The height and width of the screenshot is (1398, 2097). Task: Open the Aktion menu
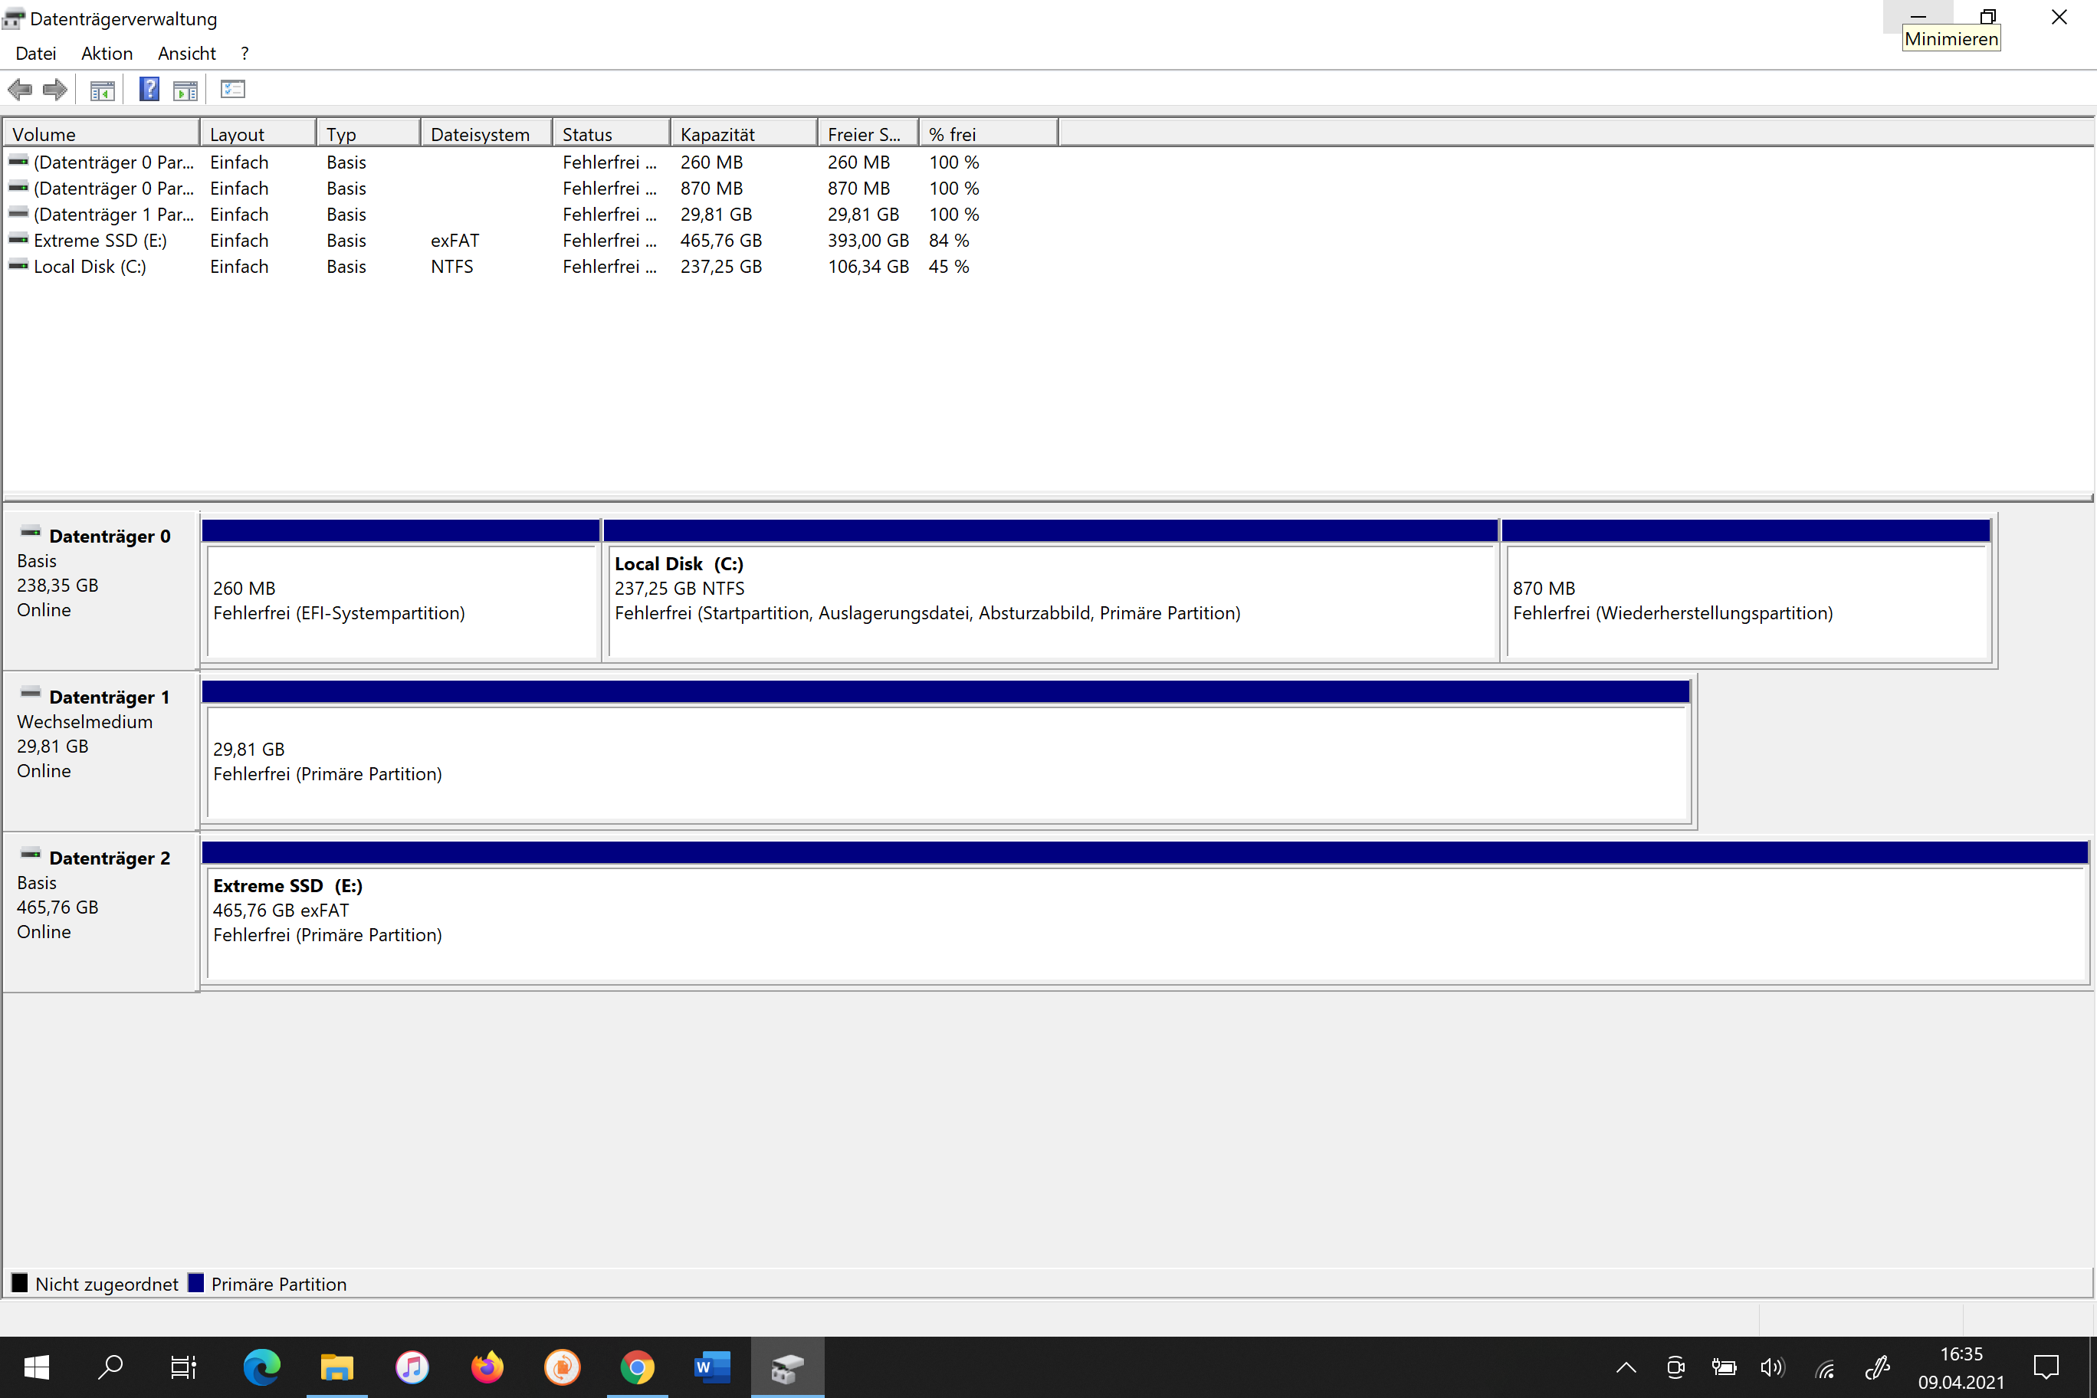107,54
